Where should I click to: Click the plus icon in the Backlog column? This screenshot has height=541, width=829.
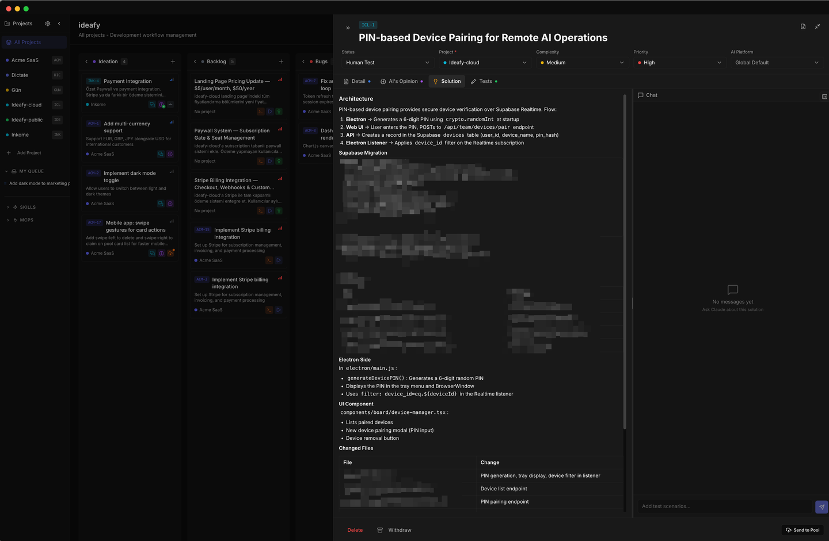coord(281,62)
